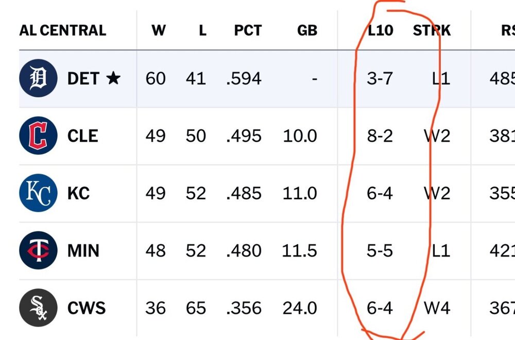This screenshot has width=515, height=340.
Task: Sort by the STRK column header
Action: pyautogui.click(x=432, y=30)
